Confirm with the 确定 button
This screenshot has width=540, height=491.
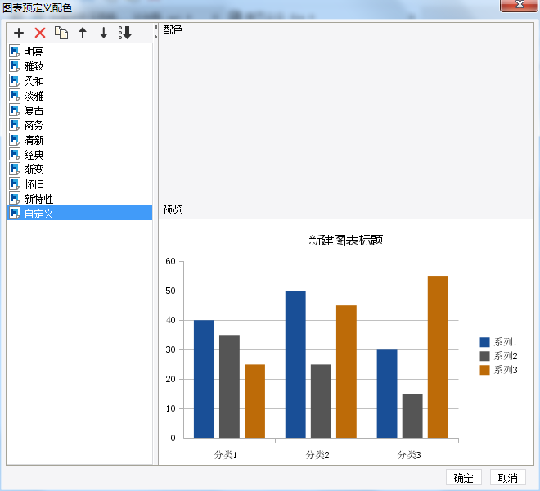pyautogui.click(x=464, y=478)
